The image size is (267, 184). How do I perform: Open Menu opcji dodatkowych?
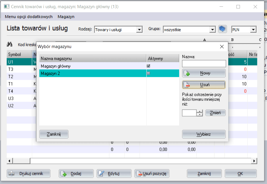[x=29, y=17]
